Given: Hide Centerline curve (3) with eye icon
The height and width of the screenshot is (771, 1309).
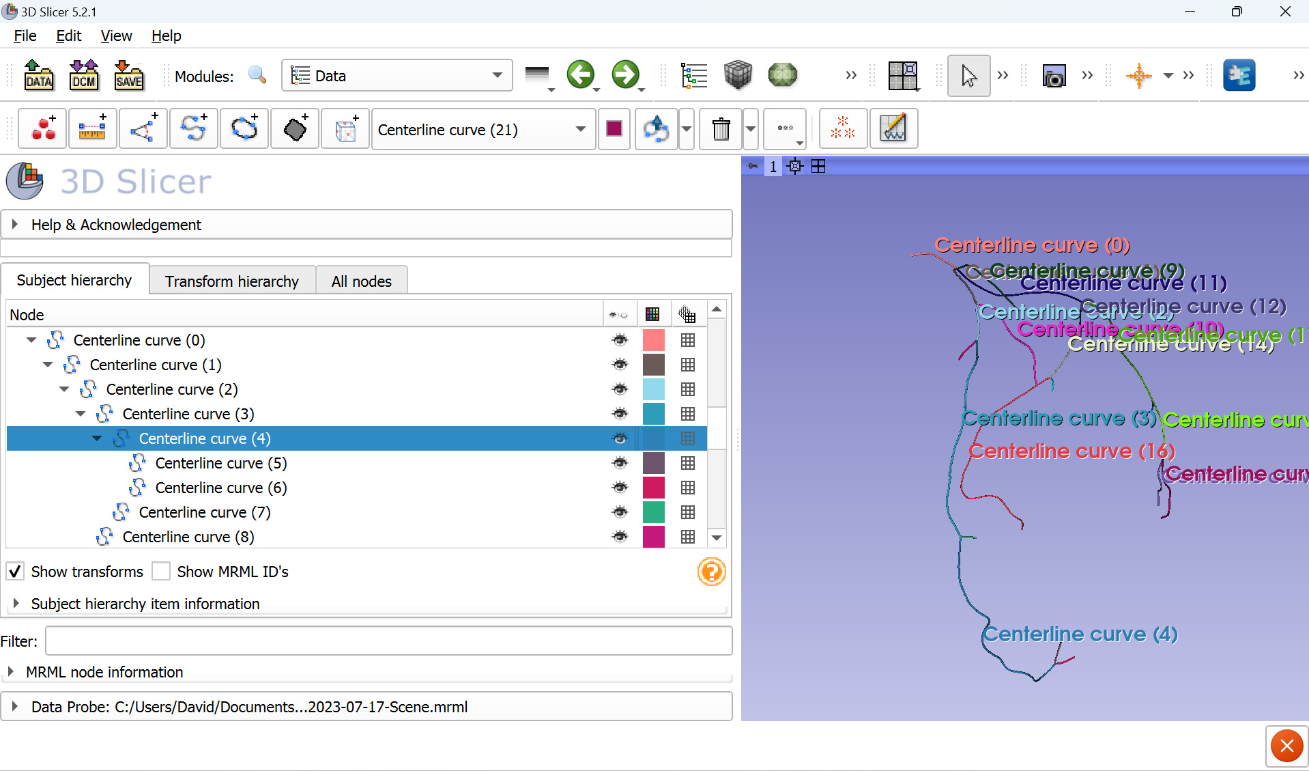Looking at the screenshot, I should tap(620, 414).
